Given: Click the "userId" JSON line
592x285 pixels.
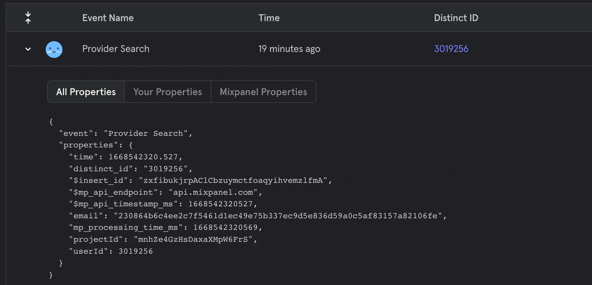Looking at the screenshot, I should (111, 251).
